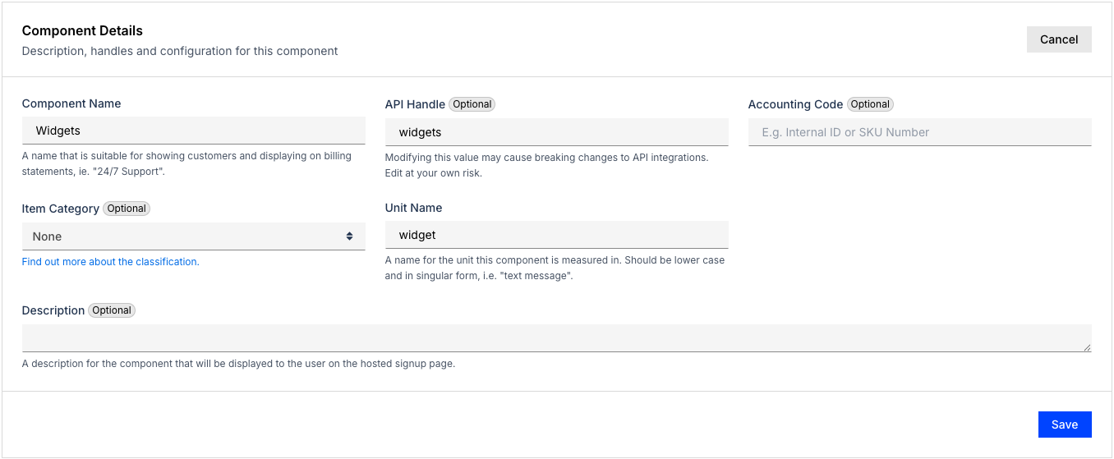Screen dimensions: 1114x459
Task: Click into the API Handle input
Action: coord(556,132)
